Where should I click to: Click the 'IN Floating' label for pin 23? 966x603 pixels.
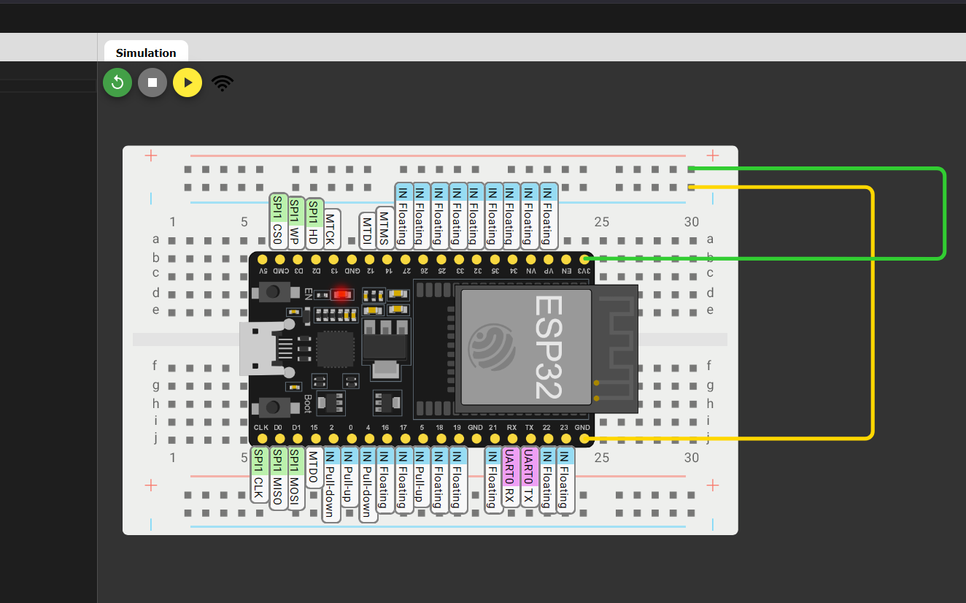pos(565,480)
